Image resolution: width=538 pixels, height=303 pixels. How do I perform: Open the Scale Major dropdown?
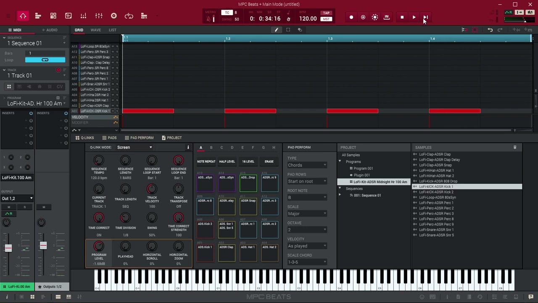307,214
